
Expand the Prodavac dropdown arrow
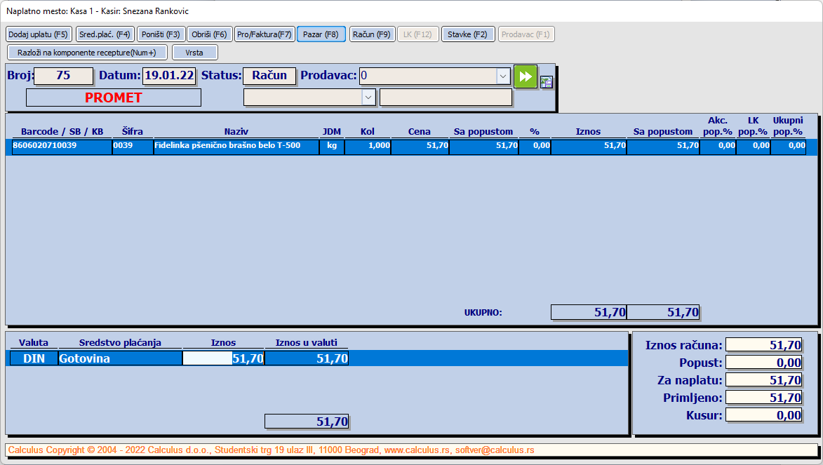[x=503, y=76]
